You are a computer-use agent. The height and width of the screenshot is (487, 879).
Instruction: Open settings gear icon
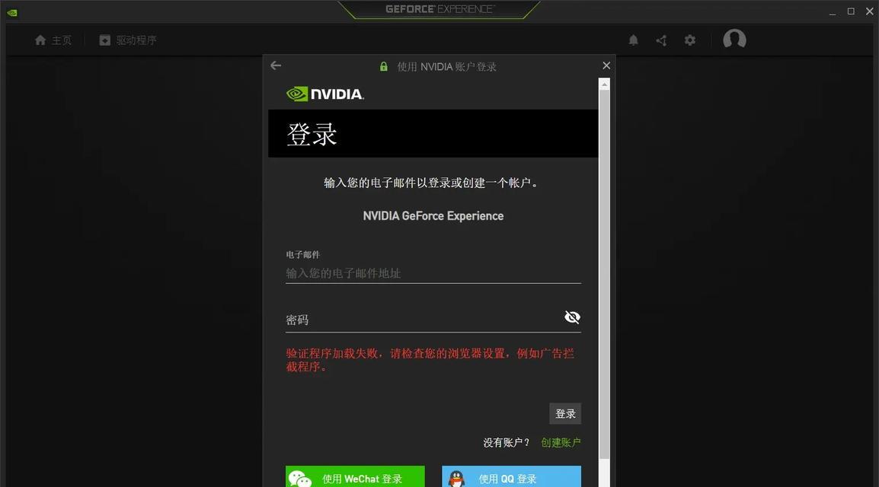(x=690, y=40)
